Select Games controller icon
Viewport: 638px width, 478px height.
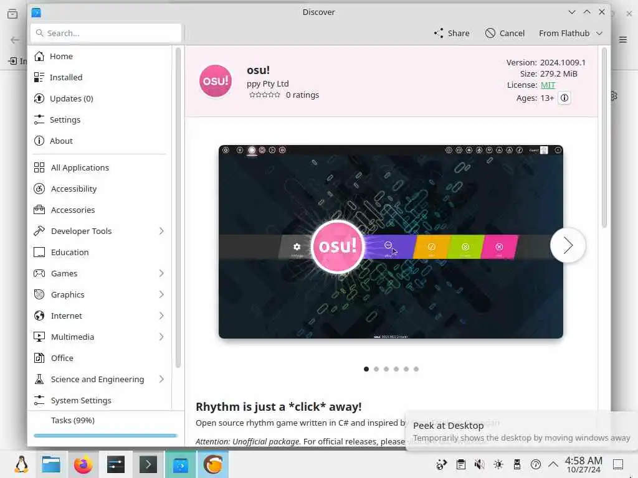(x=39, y=273)
